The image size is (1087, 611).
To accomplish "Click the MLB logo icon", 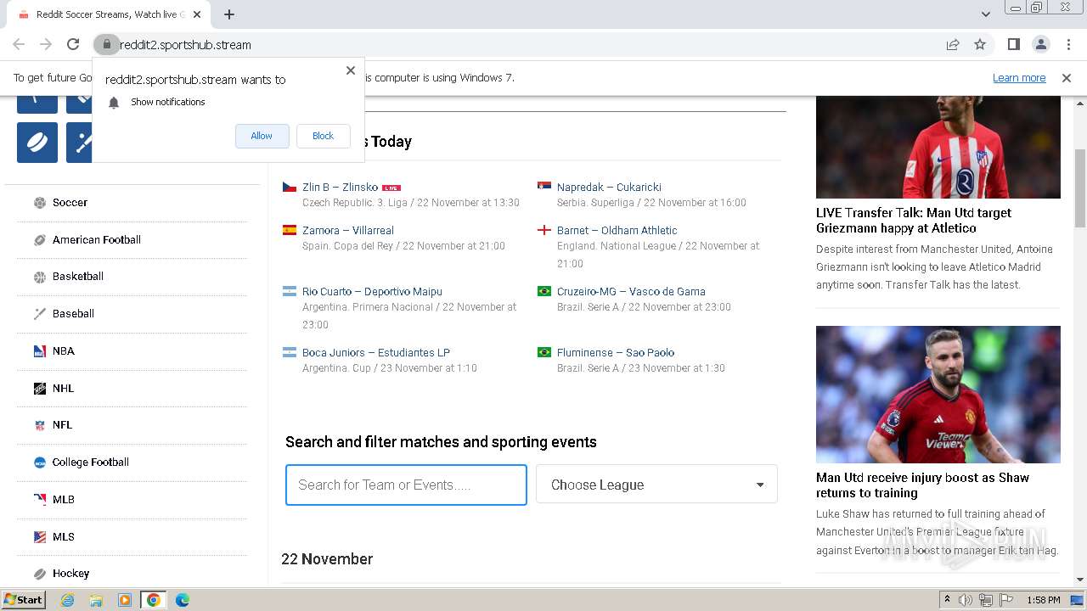I will click(40, 500).
